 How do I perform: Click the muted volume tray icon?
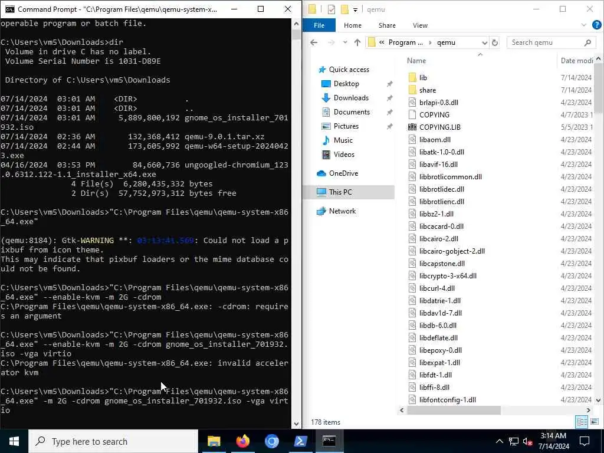(527, 441)
